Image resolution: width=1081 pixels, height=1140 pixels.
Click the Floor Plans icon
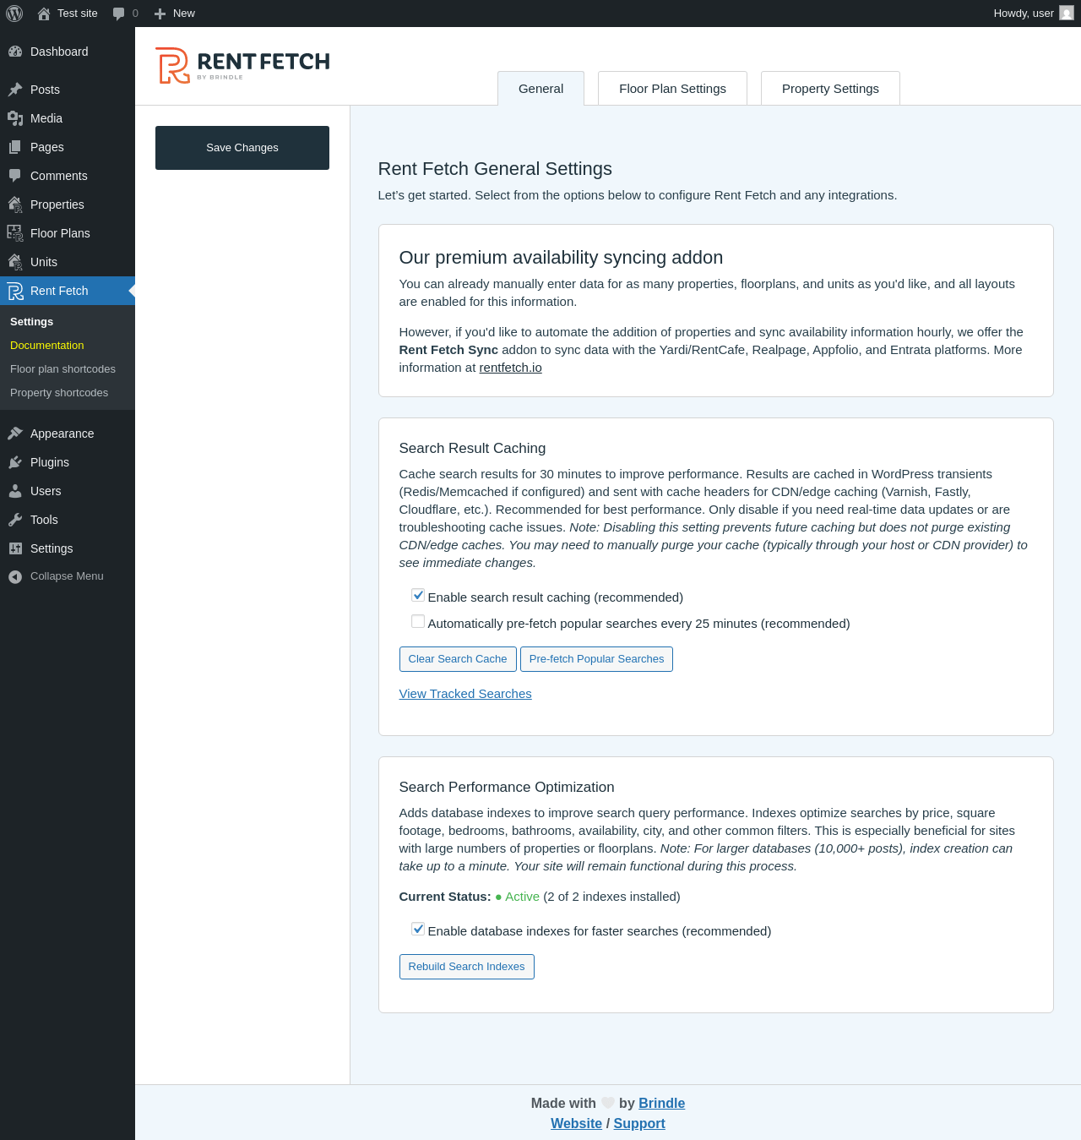pyautogui.click(x=15, y=233)
